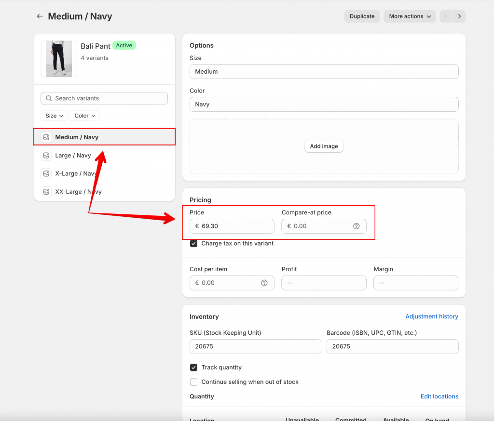This screenshot has height=421, width=494.
Task: Click the Duplicate button
Action: 362,16
